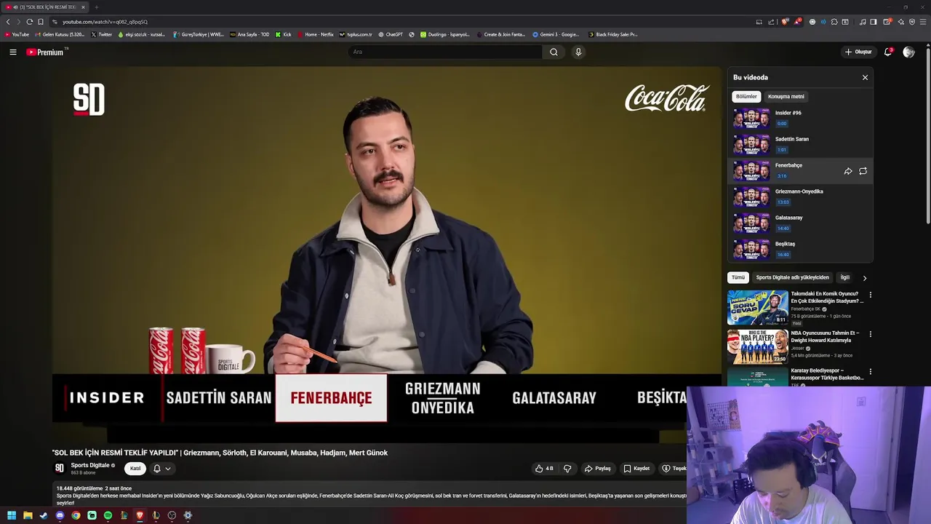Jump to the Griezmann-Onyedika chapter
This screenshot has width=931, height=524.
[x=800, y=197]
